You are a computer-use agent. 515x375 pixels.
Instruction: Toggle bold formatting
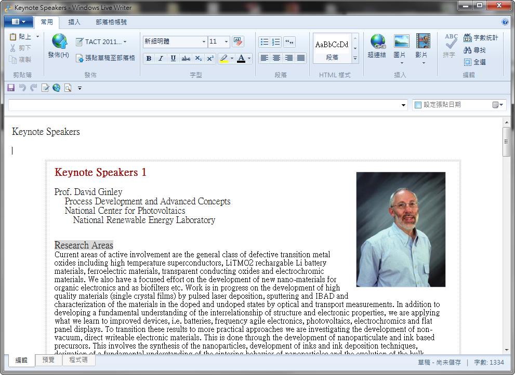click(149, 59)
